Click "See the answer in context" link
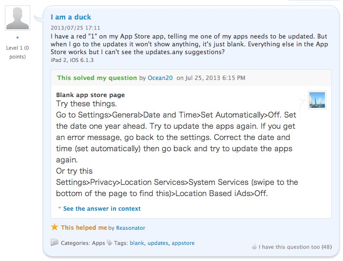This screenshot has width=343, height=261. 101,208
